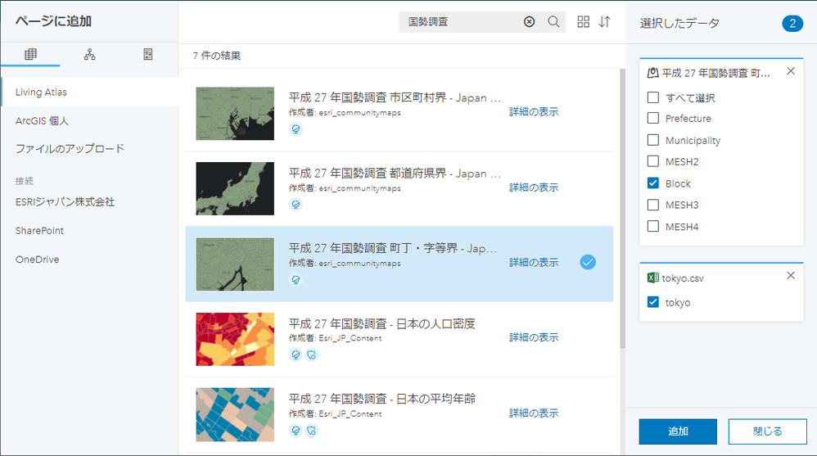Click the 追加 button
Viewport: 817px width, 456px height.
[678, 431]
